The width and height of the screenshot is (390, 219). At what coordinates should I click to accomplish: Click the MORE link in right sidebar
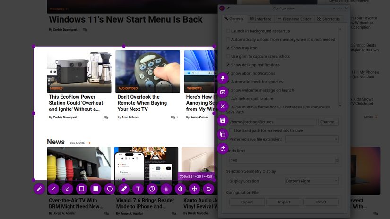(371, 117)
